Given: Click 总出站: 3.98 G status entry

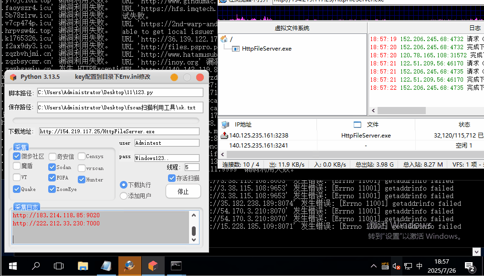Looking at the screenshot, I should coord(374,165).
